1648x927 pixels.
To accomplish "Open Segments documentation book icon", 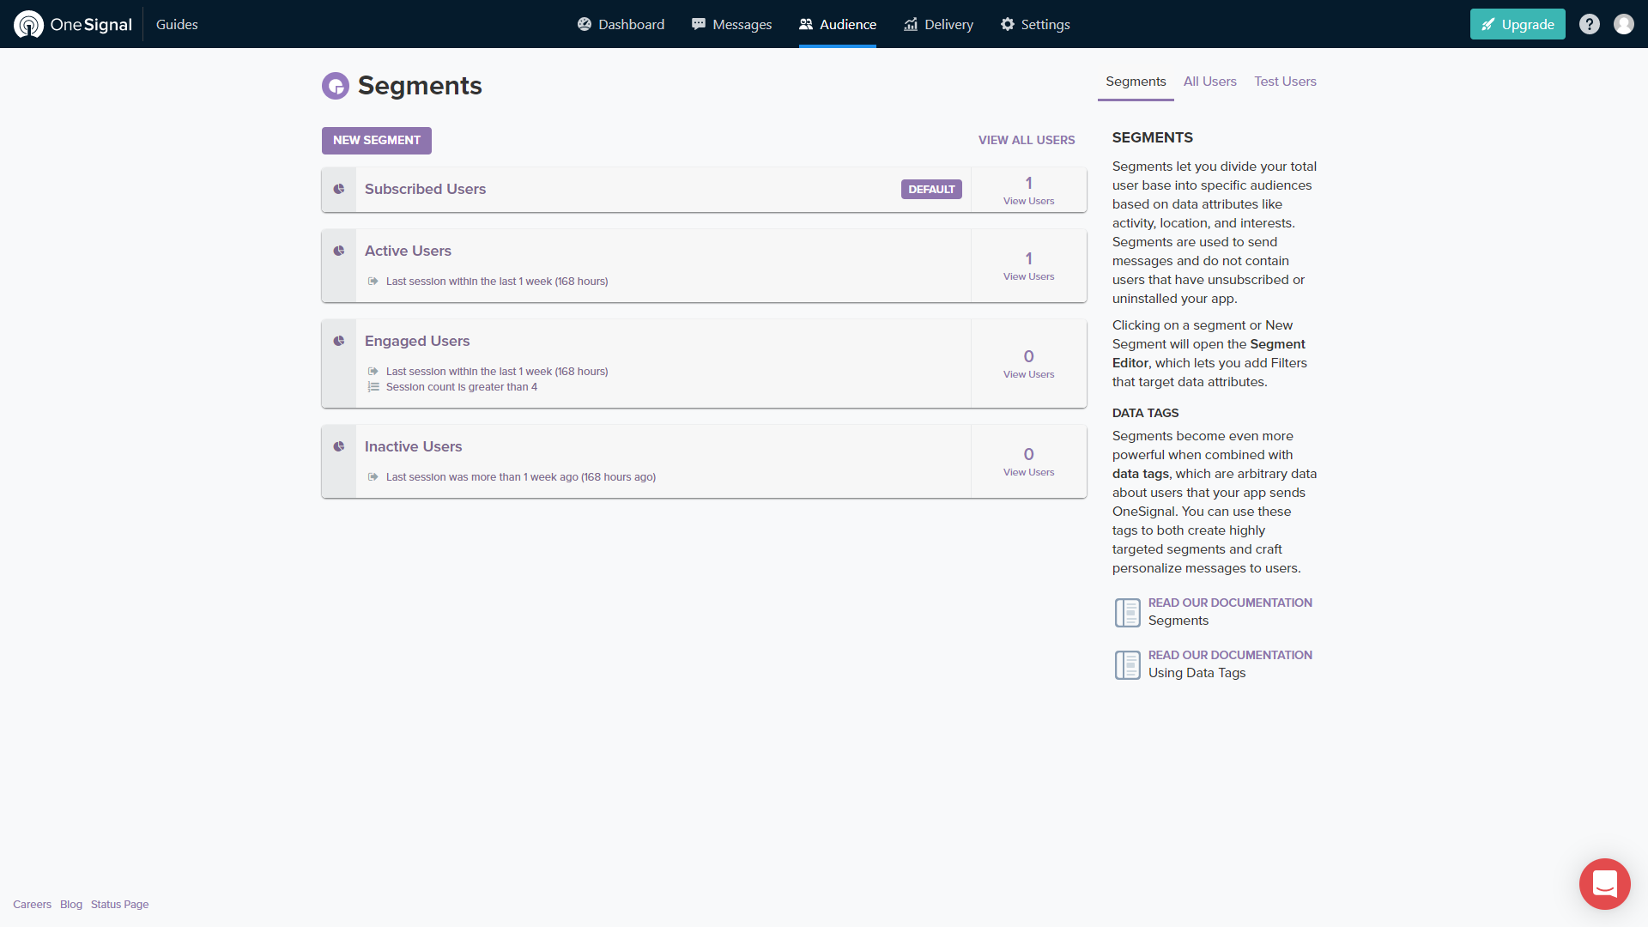I will pos(1127,612).
